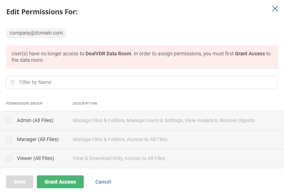This screenshot has height=195, width=284.
Task: Select the Viewer (All Files) group label
Action: tap(35, 159)
